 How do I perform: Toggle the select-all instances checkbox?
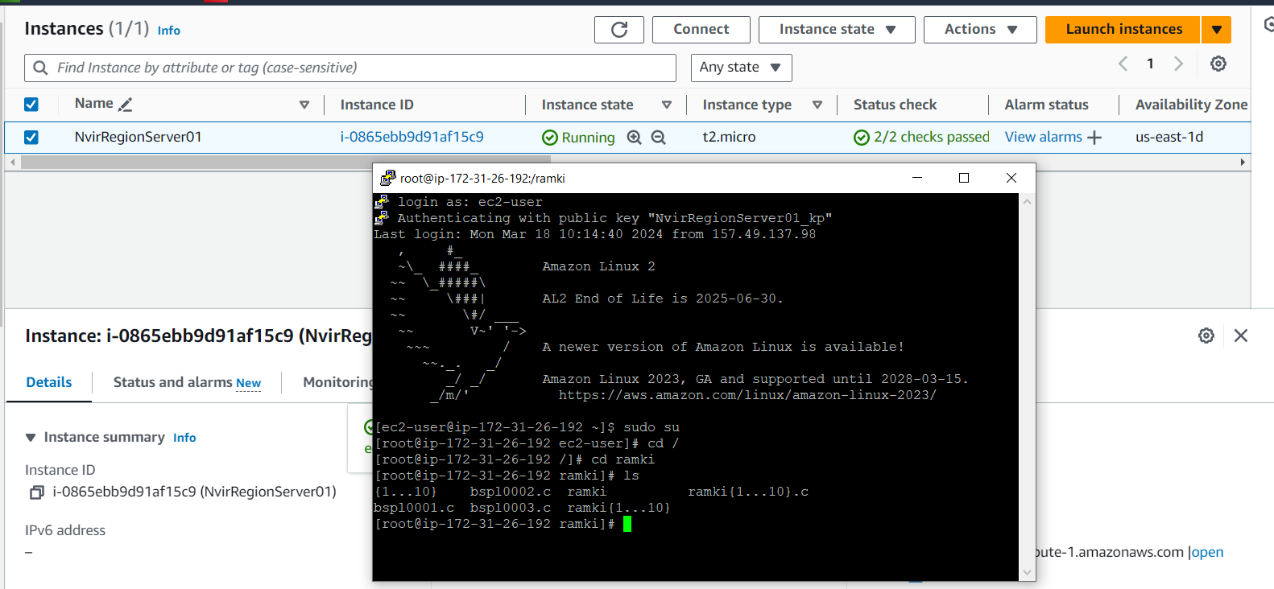coord(31,105)
